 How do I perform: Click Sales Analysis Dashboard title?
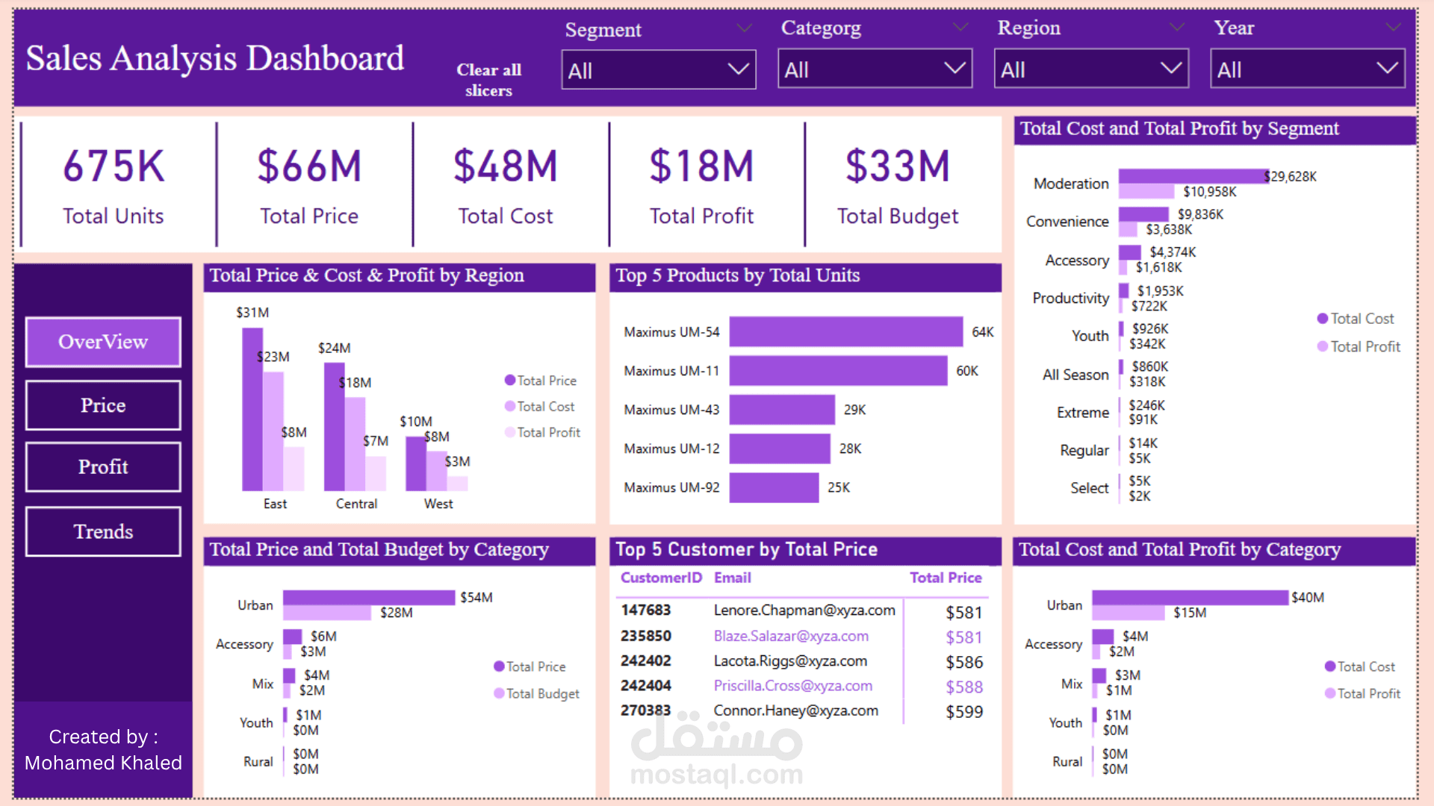215,58
